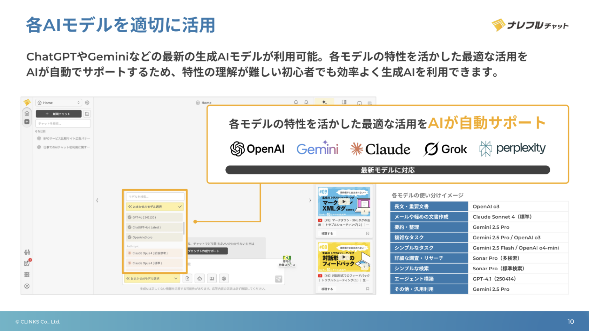Open the Home workspace selector dropdown
Viewport: 589px width, 331px height.
pyautogui.click(x=59, y=103)
